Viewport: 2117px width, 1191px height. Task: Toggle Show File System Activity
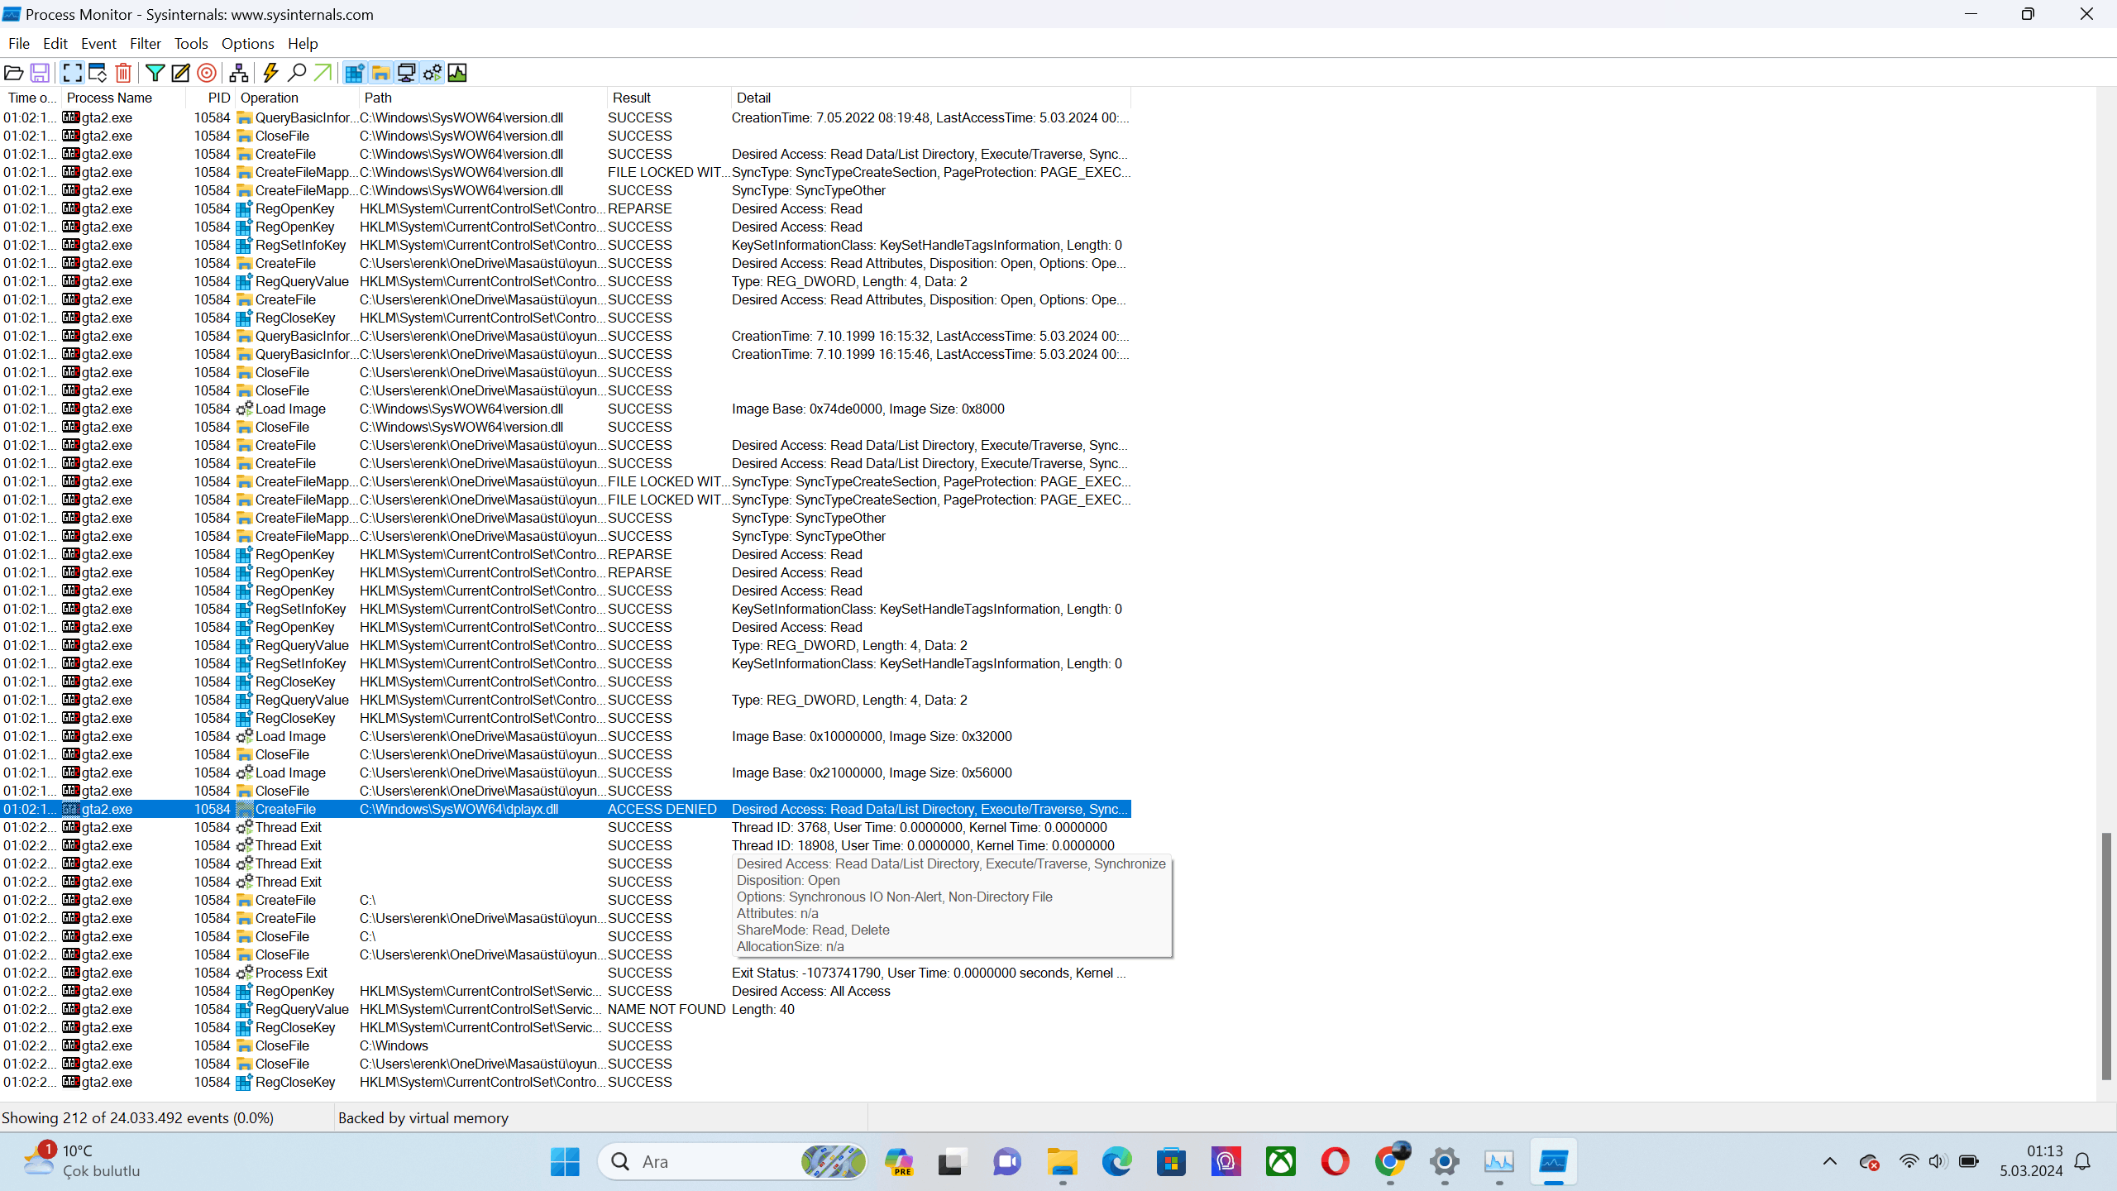click(380, 73)
